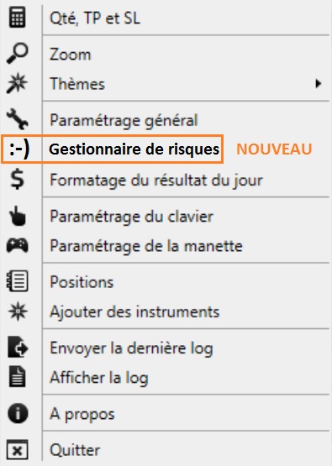Choose Envoyer la dernière log
Image resolution: width=332 pixels, height=466 pixels.
click(186, 348)
